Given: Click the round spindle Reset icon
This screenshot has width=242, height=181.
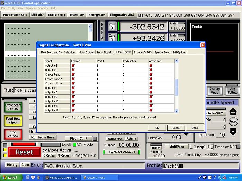Looking at the screenshot, I should (233, 122).
